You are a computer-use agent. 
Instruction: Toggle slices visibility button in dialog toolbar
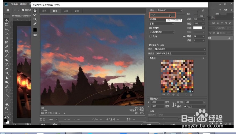pos(35,35)
